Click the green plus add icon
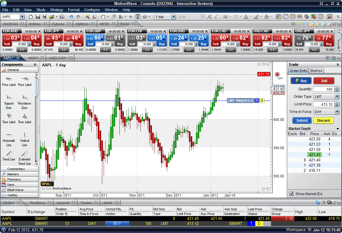The image size is (342, 233). tap(299, 24)
